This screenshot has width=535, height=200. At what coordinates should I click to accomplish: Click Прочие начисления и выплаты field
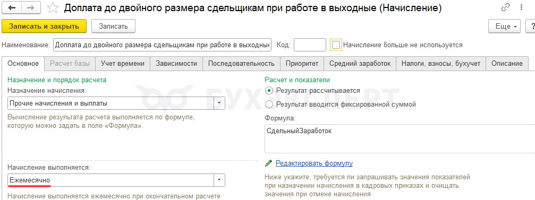coord(111,103)
